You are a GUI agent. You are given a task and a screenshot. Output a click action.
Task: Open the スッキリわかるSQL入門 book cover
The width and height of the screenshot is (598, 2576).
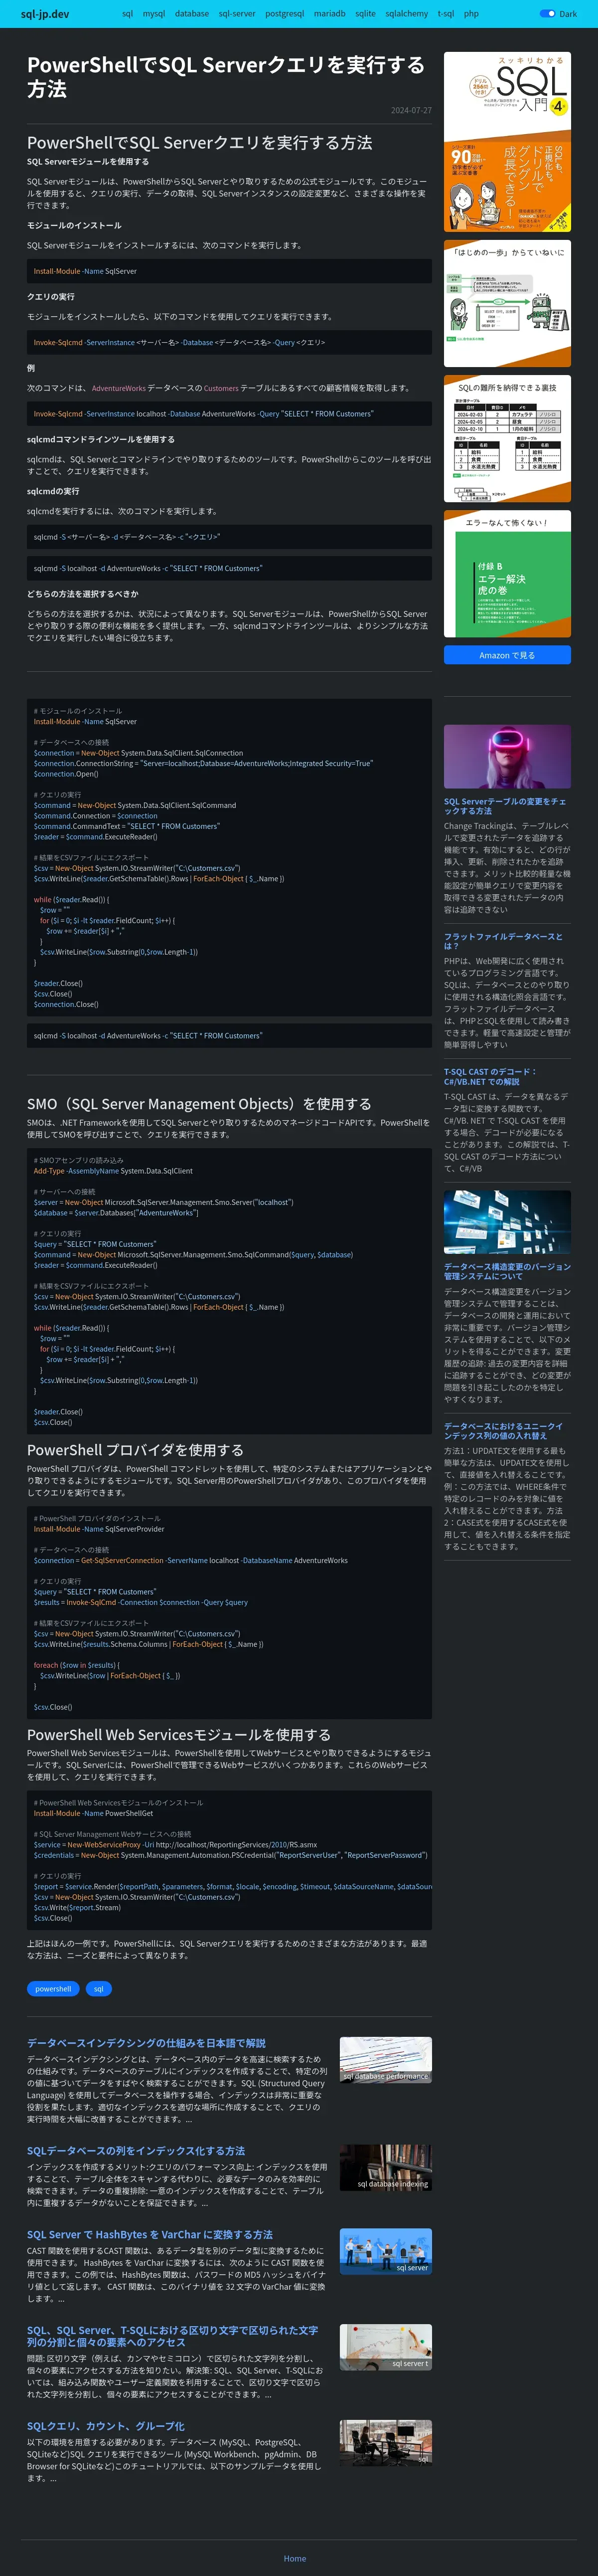tap(507, 142)
